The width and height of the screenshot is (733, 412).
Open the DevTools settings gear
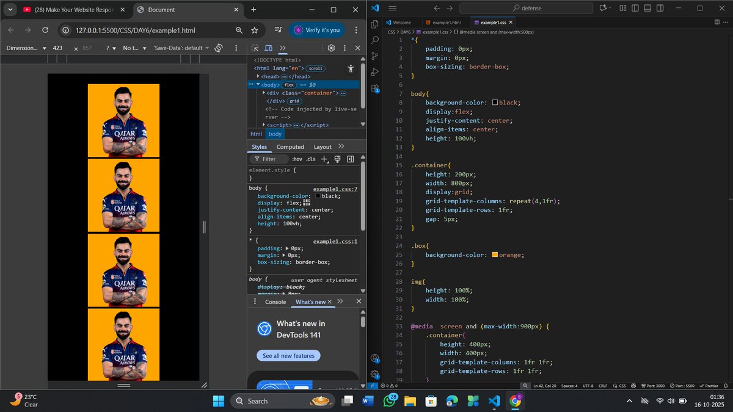[x=331, y=48]
